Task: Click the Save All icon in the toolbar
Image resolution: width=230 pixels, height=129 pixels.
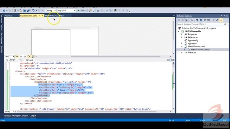Action: 28,10
